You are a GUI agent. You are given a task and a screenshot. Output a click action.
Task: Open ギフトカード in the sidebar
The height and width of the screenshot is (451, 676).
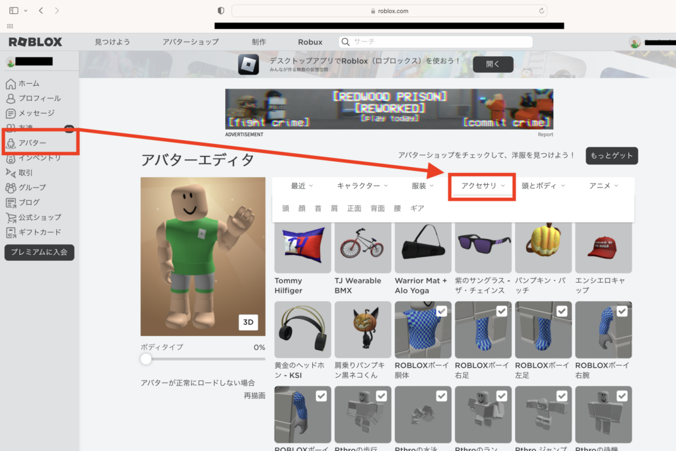[33, 232]
